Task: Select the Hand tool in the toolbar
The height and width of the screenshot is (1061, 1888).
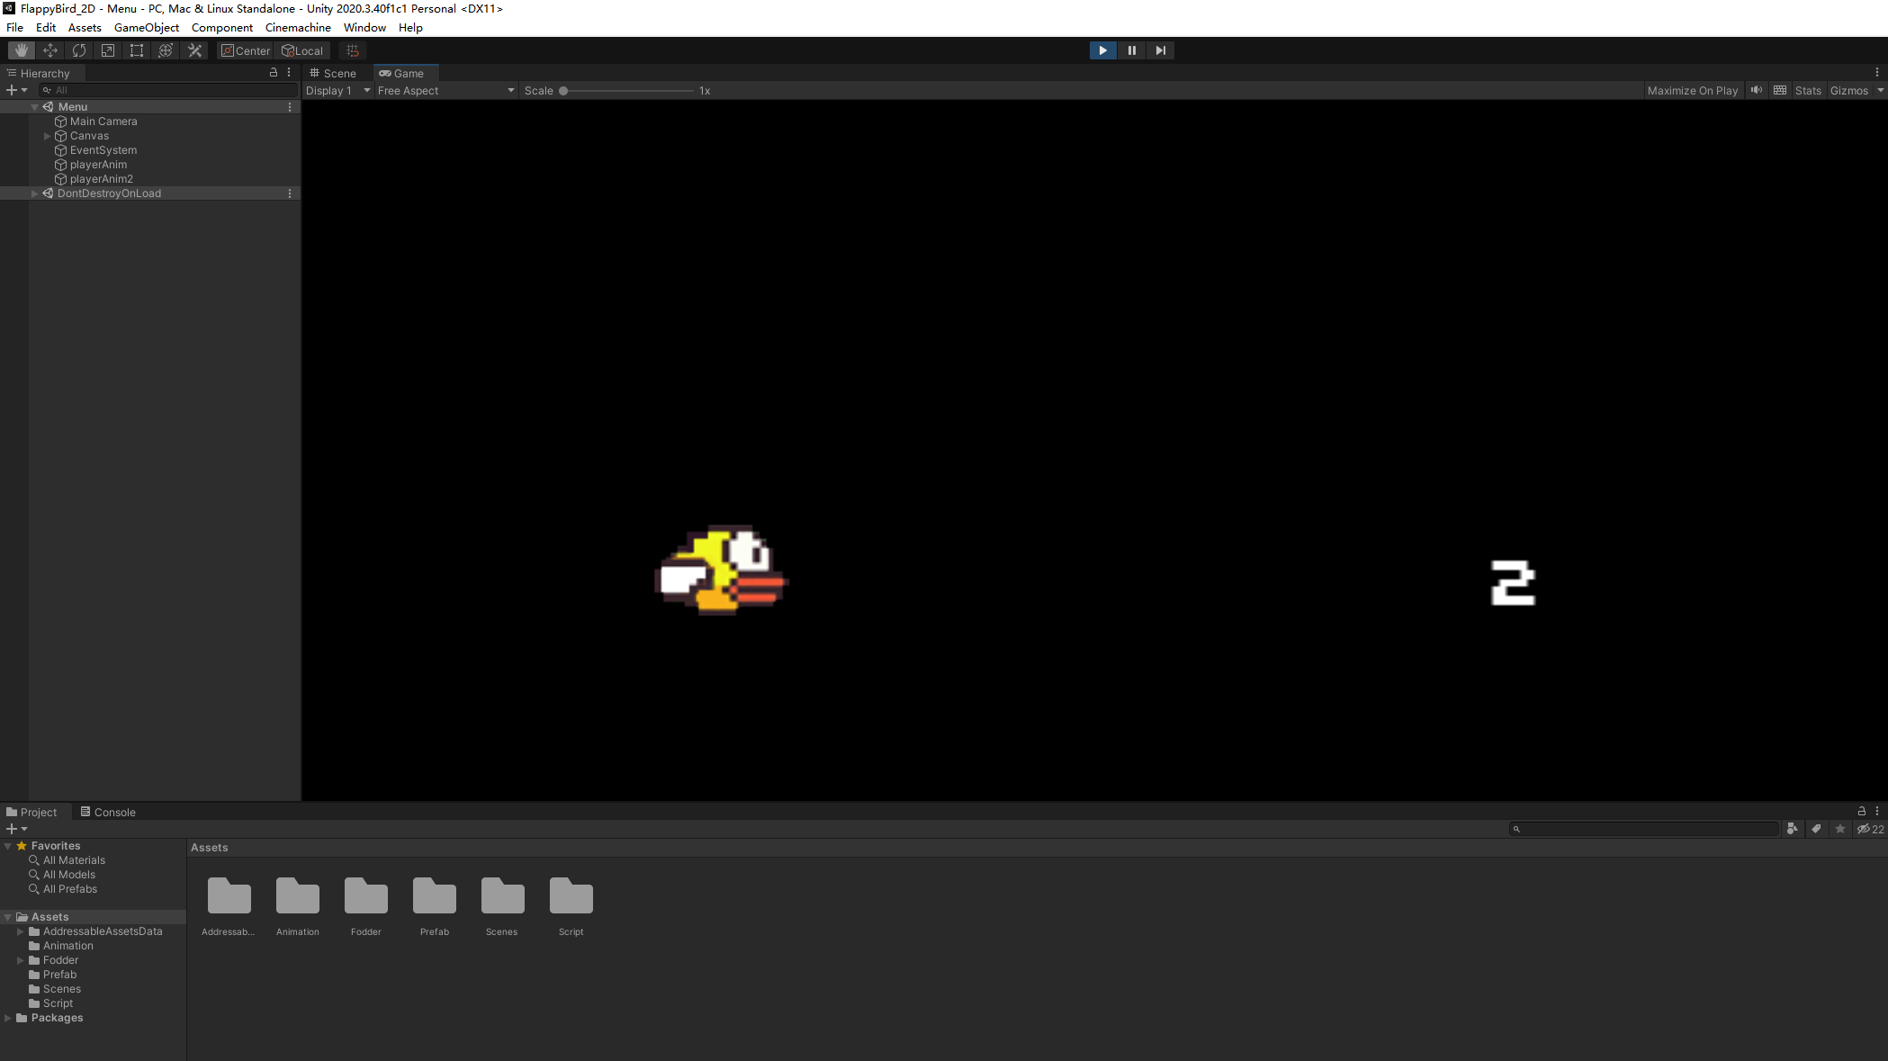Action: (21, 50)
